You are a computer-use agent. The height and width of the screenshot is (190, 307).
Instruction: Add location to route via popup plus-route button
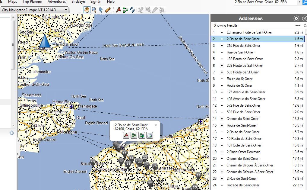142,135
